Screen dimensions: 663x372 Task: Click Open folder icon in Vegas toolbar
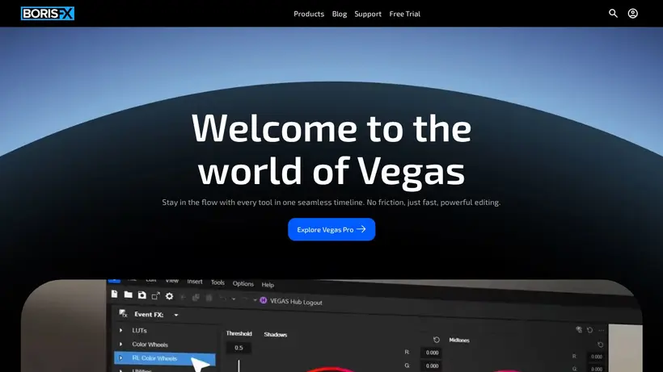click(128, 295)
